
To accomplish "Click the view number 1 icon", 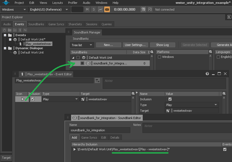I will coord(229,17).
